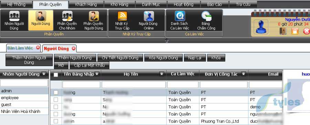The image size is (310, 125).
Task: Close the Bàn Làm Việc tab
Action: click(x=38, y=48)
